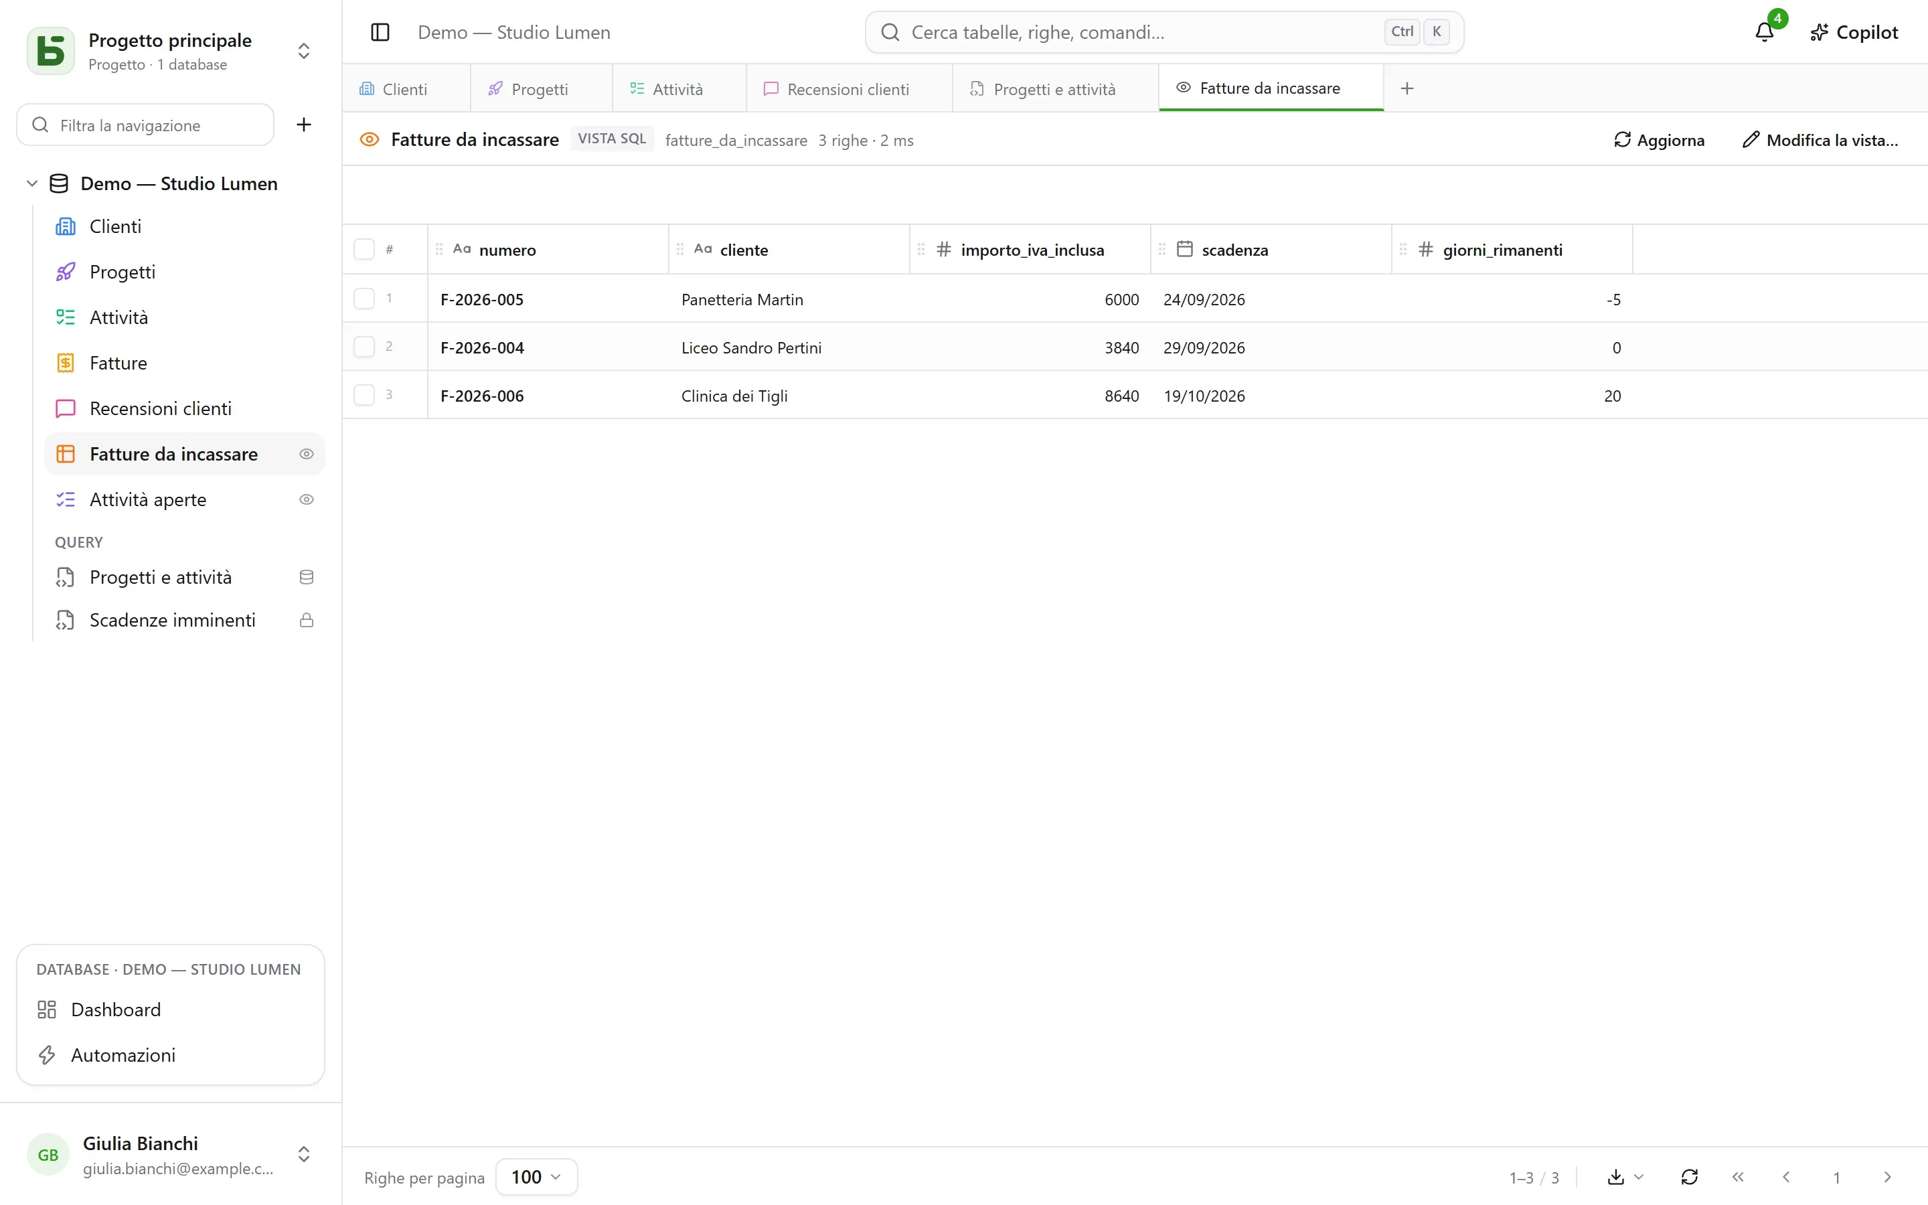Image resolution: width=1928 pixels, height=1205 pixels.
Task: Open Clienti table in sidebar
Action: click(184, 226)
